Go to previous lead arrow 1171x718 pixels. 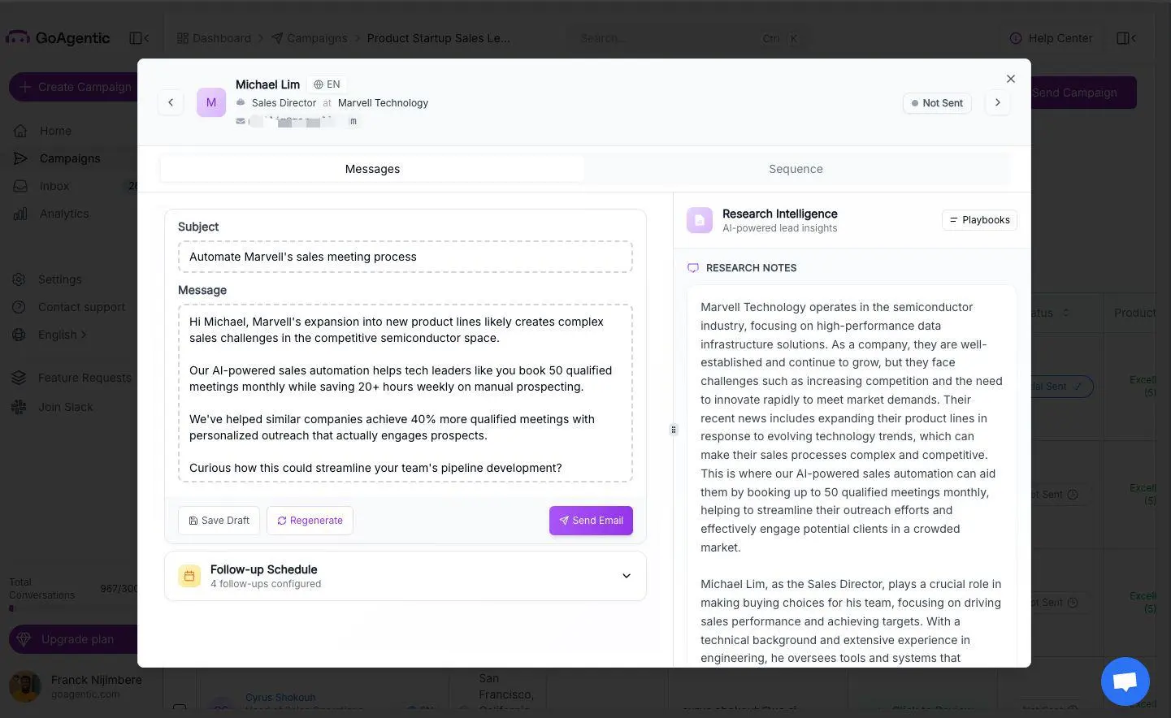coord(171,102)
